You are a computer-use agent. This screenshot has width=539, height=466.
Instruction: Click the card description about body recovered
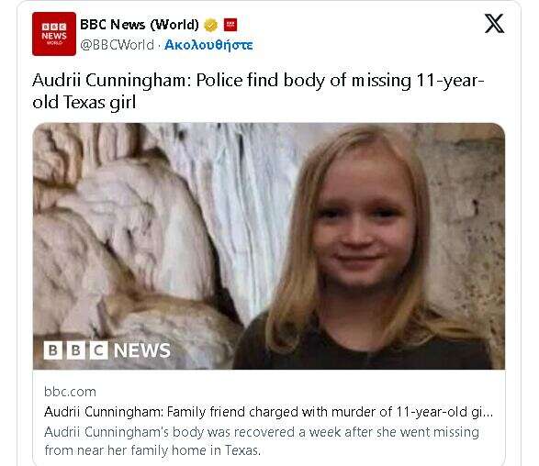point(262,441)
